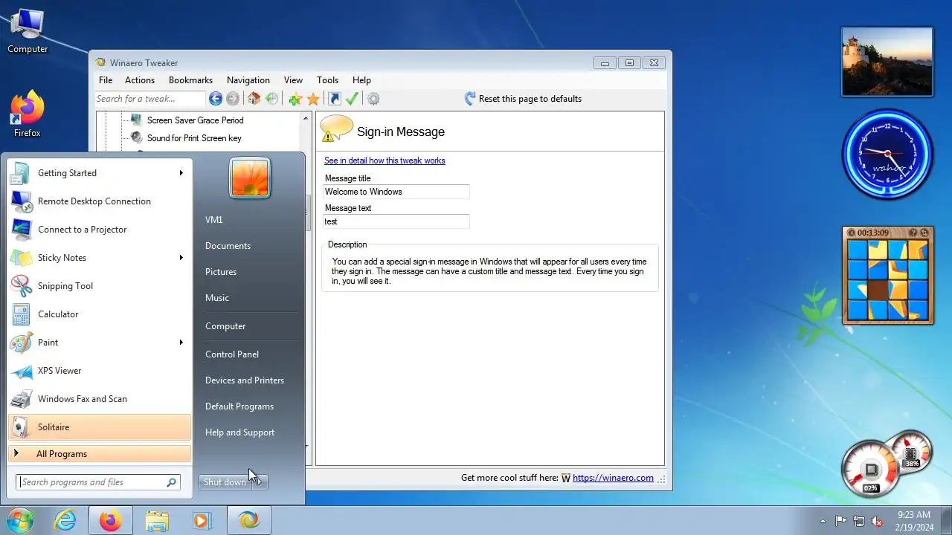Click the tree list scroll-up arrow
The height and width of the screenshot is (535, 952).
click(305, 118)
